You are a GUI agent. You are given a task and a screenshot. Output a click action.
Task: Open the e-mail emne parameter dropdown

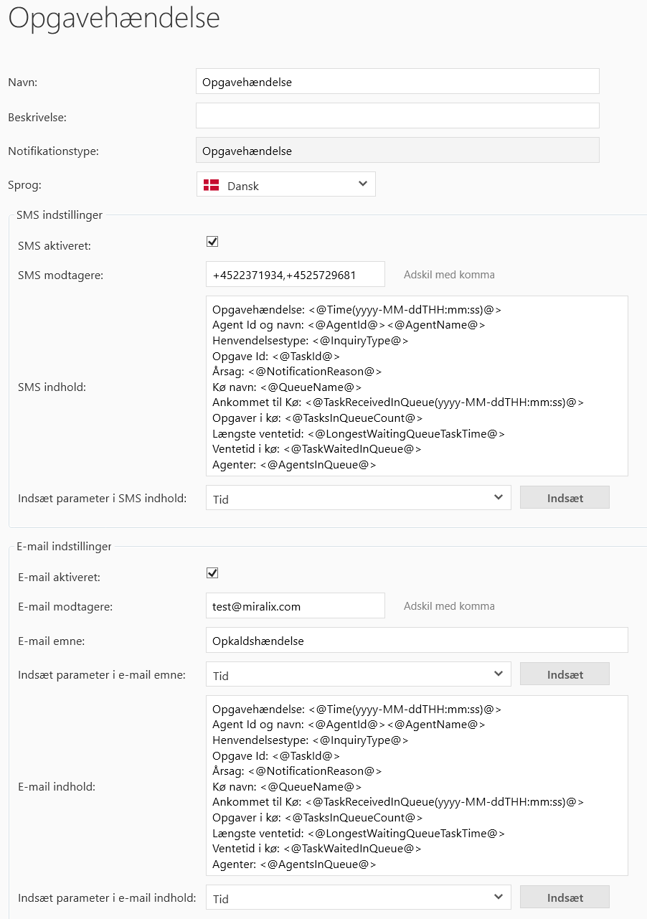pos(358,674)
